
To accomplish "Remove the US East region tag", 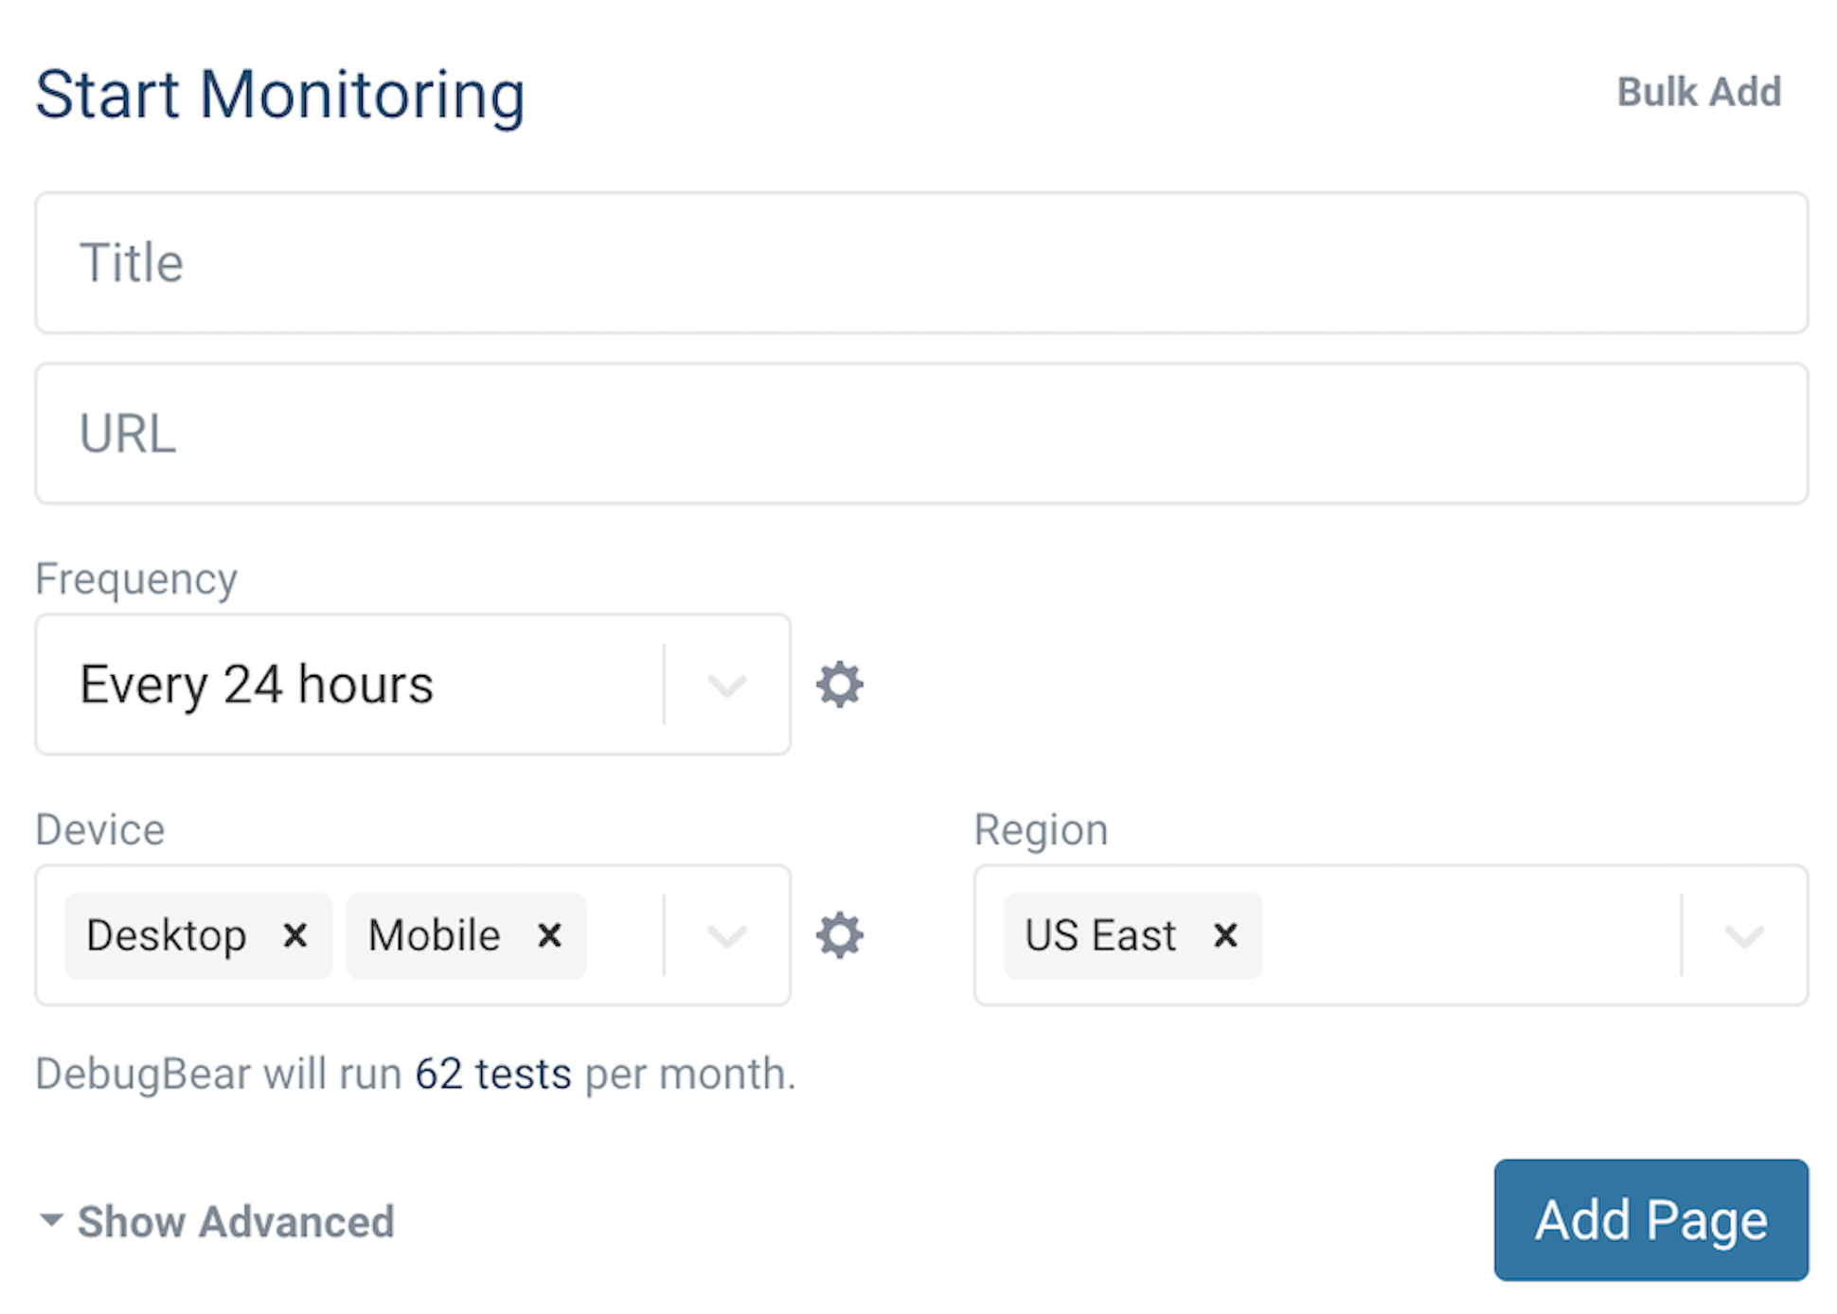I will [x=1224, y=935].
